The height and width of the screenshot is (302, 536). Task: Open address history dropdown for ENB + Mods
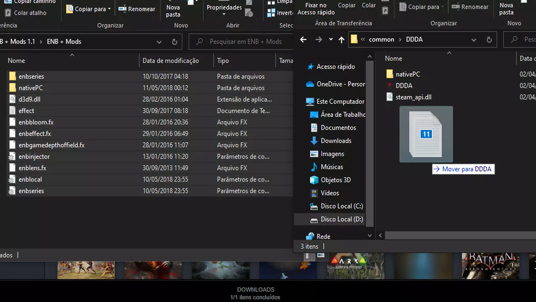coord(159,42)
